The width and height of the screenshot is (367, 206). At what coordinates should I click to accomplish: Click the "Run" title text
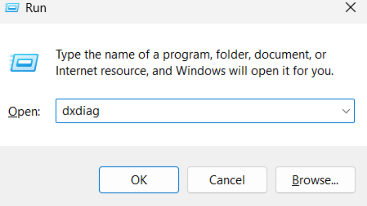(x=36, y=8)
